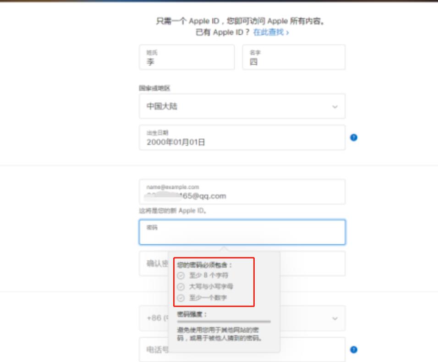This screenshot has height=362, width=438.
Task: Click the 您的密码必须包含 tooltip heading
Action: tap(205, 265)
